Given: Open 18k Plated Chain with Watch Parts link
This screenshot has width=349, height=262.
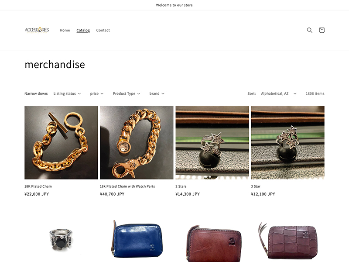Looking at the screenshot, I should (x=127, y=186).
